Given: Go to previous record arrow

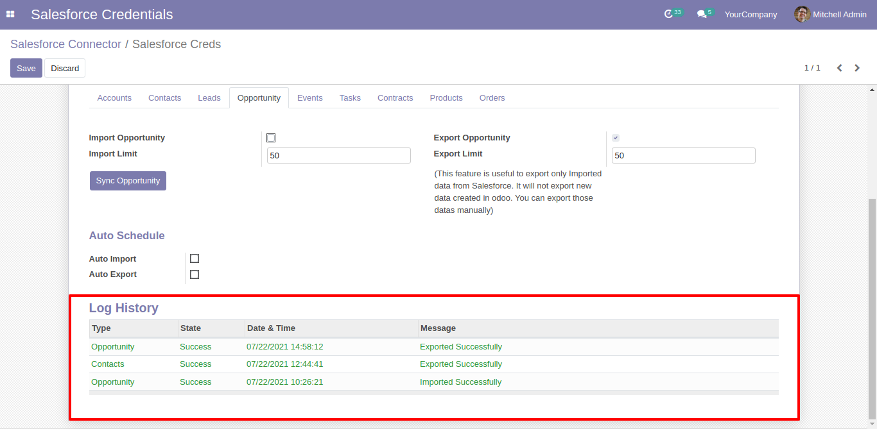Looking at the screenshot, I should coord(839,68).
